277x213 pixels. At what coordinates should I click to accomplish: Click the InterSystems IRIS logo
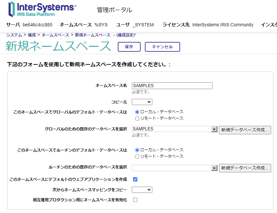click(x=42, y=9)
